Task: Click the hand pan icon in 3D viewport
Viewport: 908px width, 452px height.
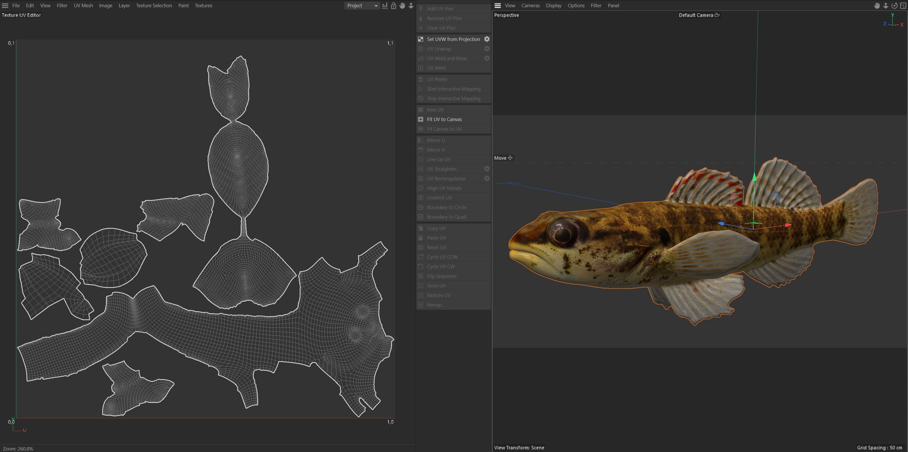Action: click(x=877, y=6)
